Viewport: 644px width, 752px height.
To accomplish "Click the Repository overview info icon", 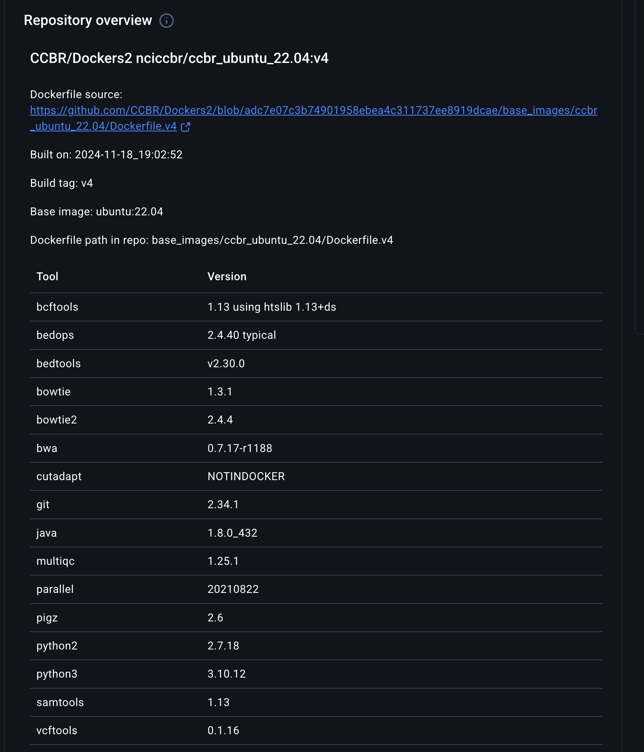I will pos(166,21).
